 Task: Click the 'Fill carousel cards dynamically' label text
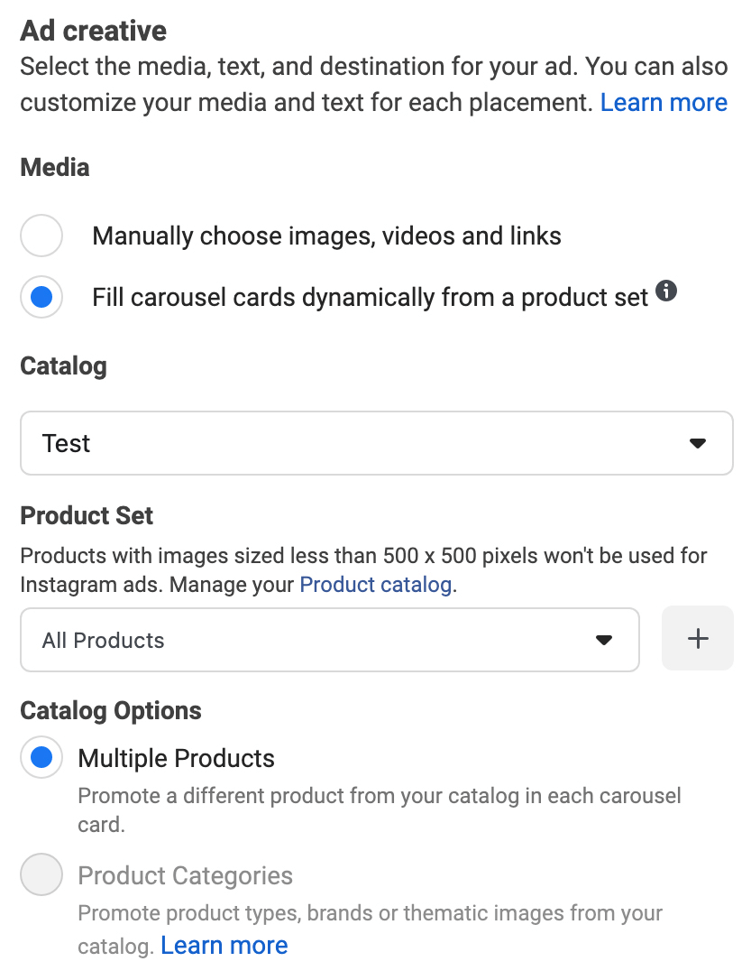point(370,297)
